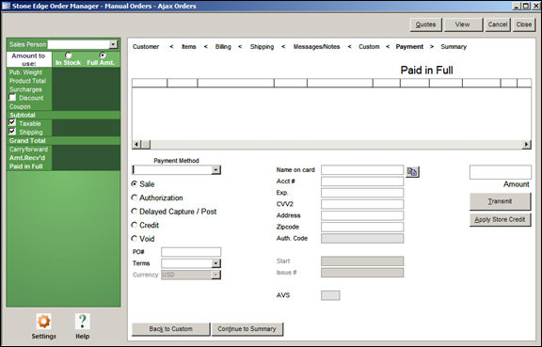Switch to Messages/Notes tab

point(316,47)
